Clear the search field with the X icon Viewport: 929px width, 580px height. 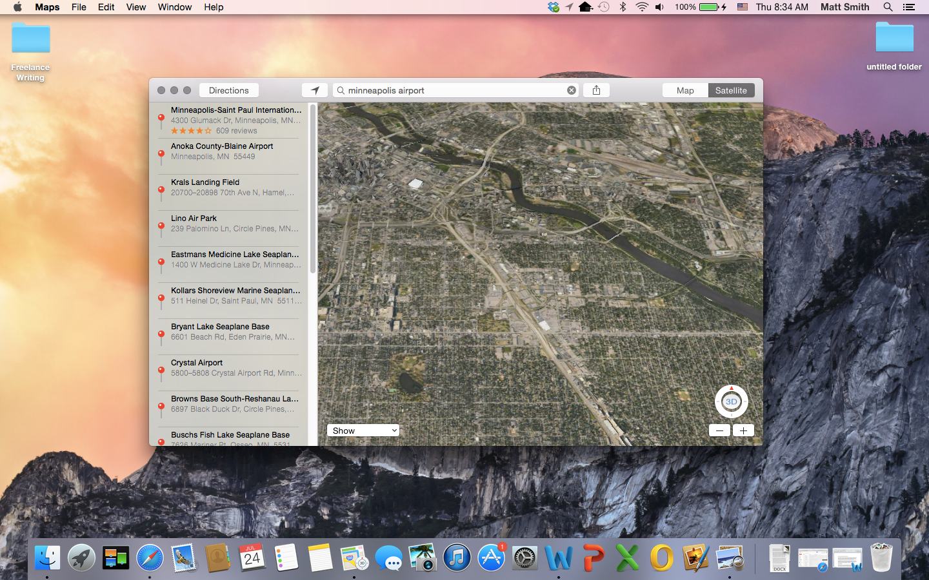click(571, 90)
